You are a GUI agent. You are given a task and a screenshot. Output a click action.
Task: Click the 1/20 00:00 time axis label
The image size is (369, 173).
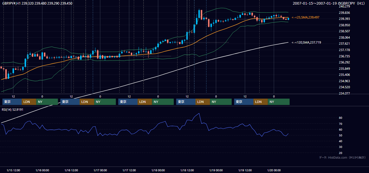(274, 170)
